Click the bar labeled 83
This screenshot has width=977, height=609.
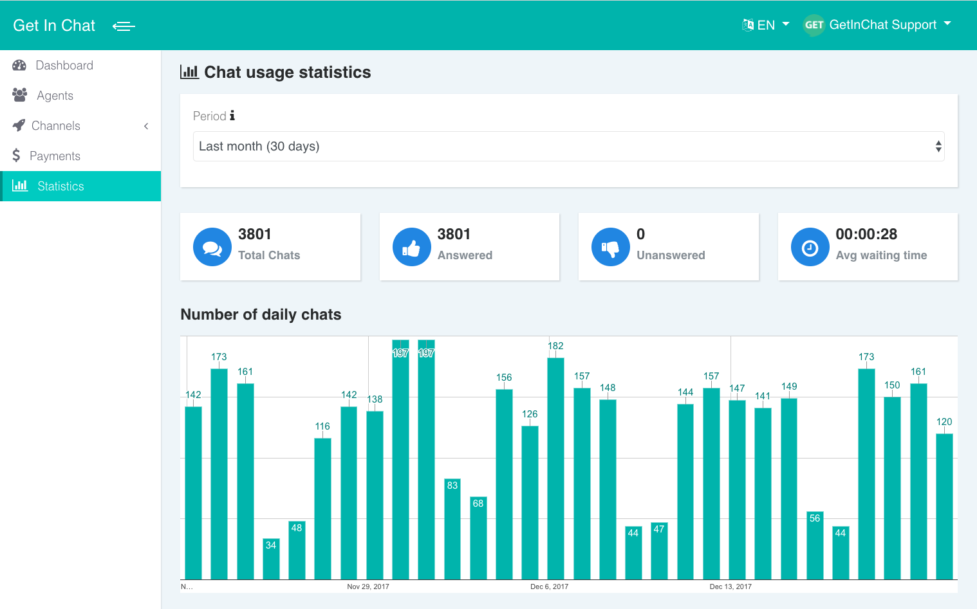[452, 529]
